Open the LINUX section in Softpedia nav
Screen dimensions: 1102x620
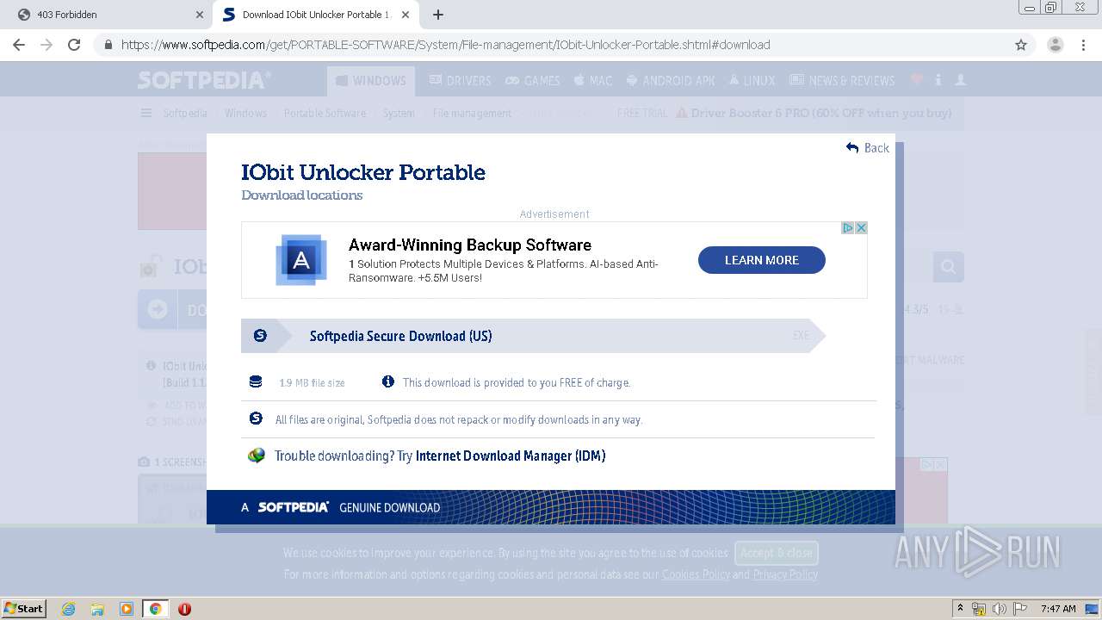752,81
